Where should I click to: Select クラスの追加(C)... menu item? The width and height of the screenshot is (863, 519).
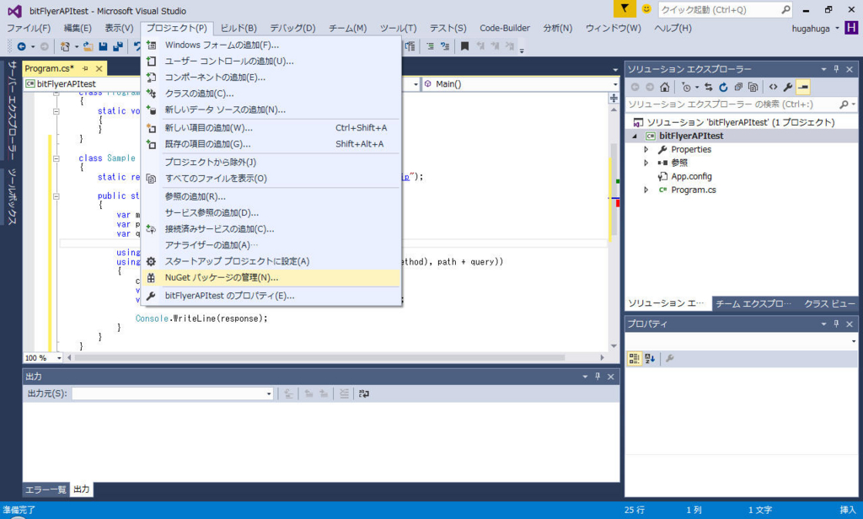click(271, 94)
